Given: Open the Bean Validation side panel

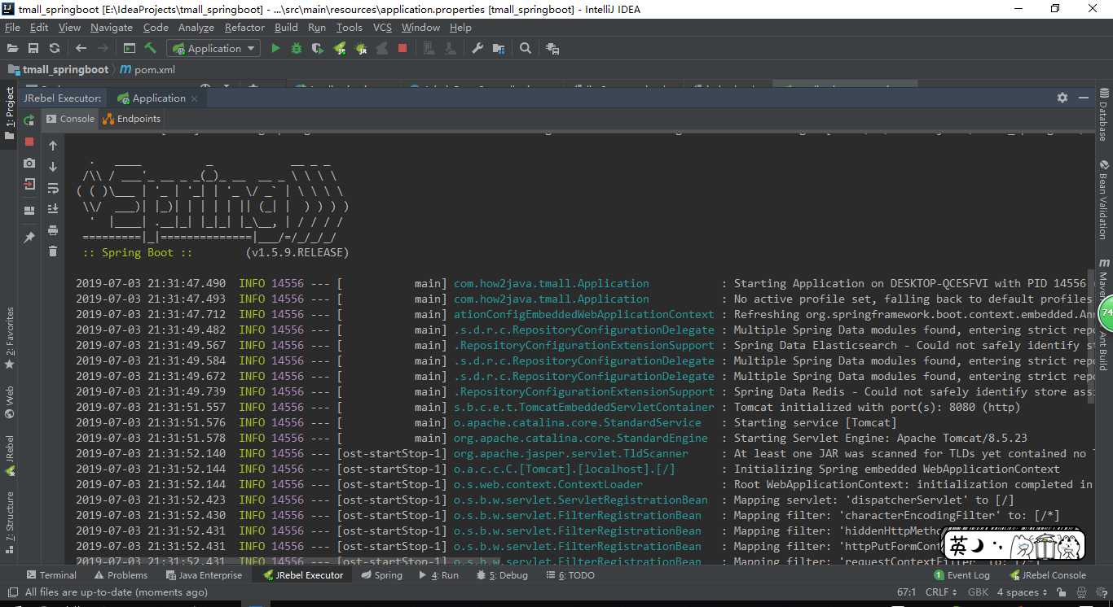Looking at the screenshot, I should [x=1104, y=199].
